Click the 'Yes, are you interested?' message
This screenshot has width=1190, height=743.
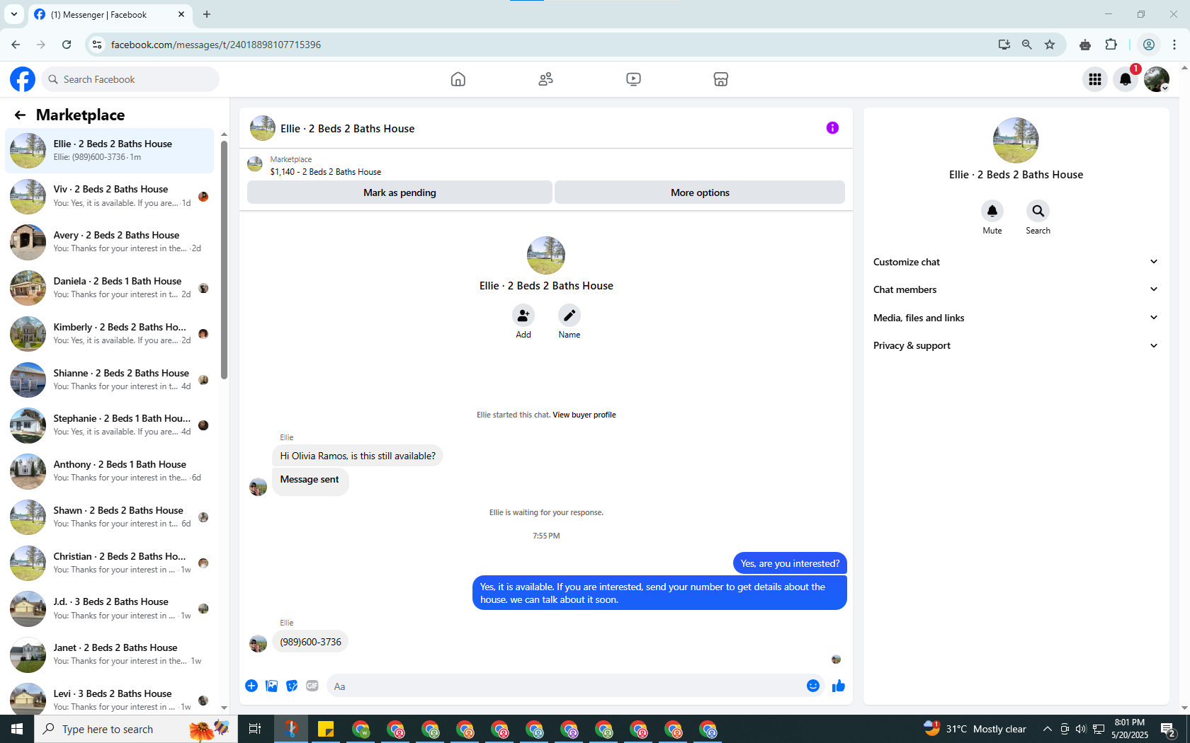click(x=790, y=563)
